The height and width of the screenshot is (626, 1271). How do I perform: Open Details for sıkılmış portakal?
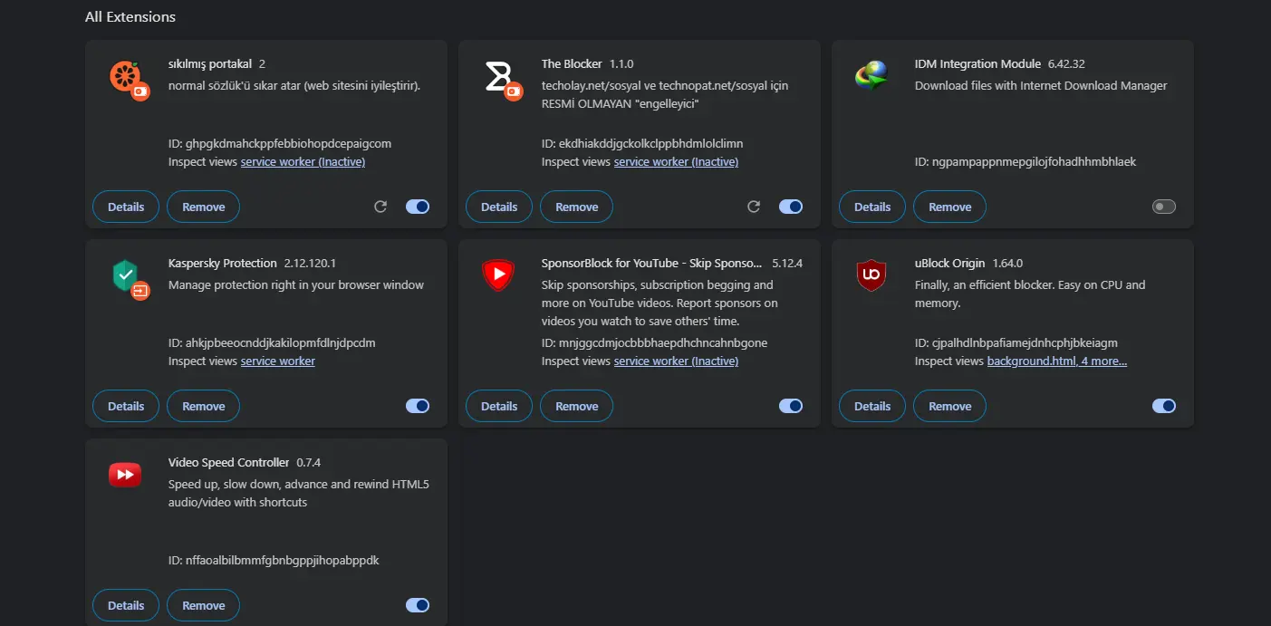click(x=126, y=207)
